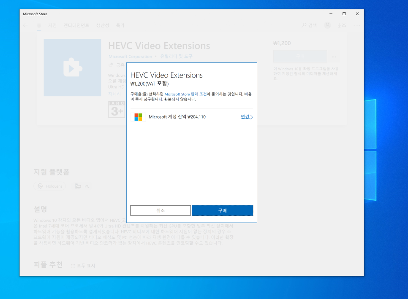
Task: Select the HoloLens platform chip
Action: coord(50,186)
